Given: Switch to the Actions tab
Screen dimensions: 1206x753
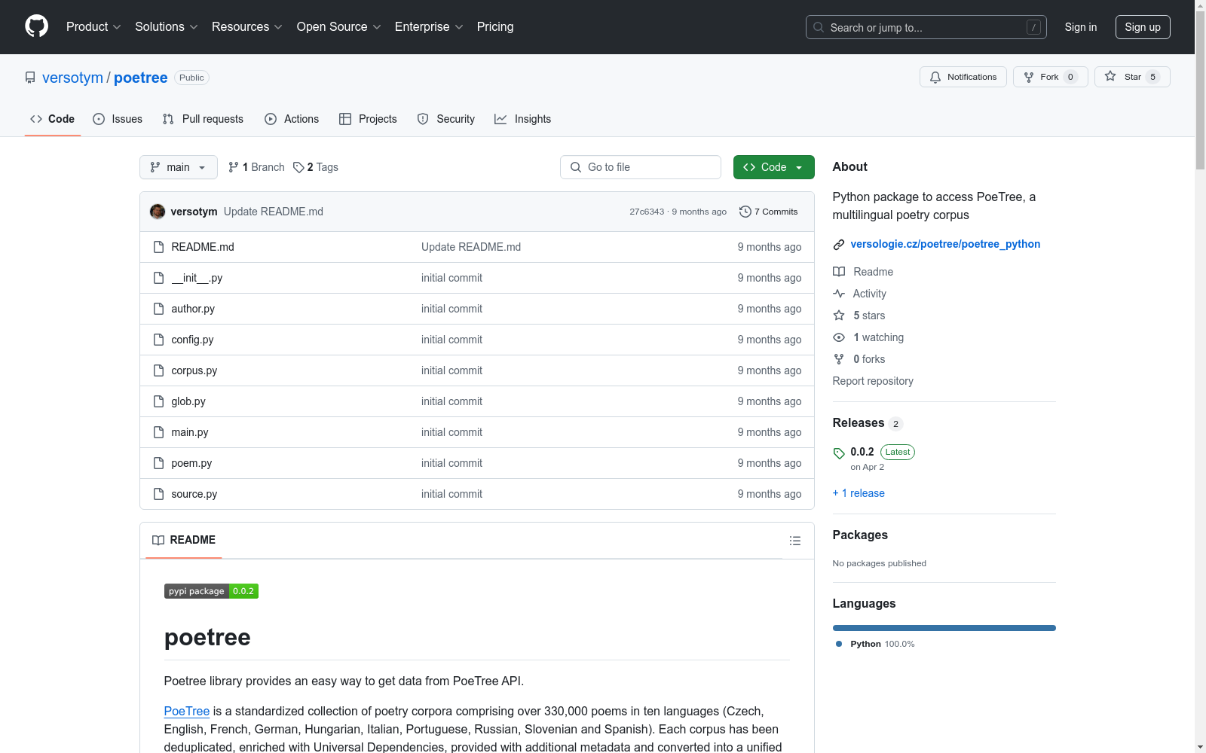Looking at the screenshot, I should pos(292,119).
